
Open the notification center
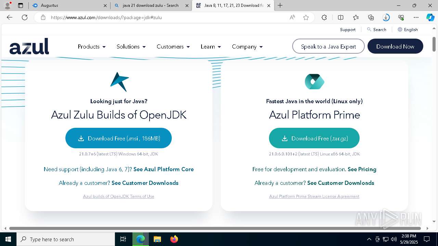click(x=427, y=239)
